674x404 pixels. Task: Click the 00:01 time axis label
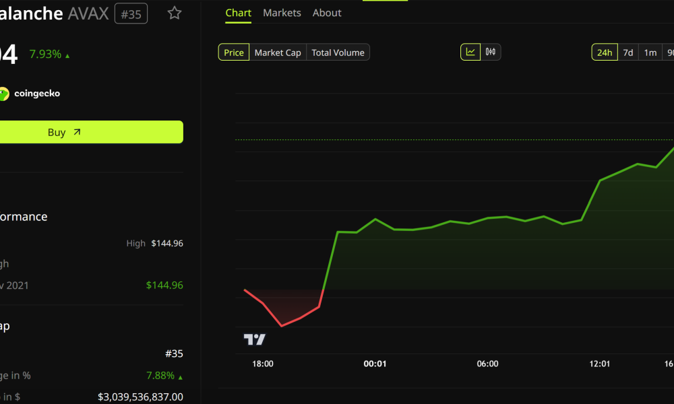pos(375,364)
